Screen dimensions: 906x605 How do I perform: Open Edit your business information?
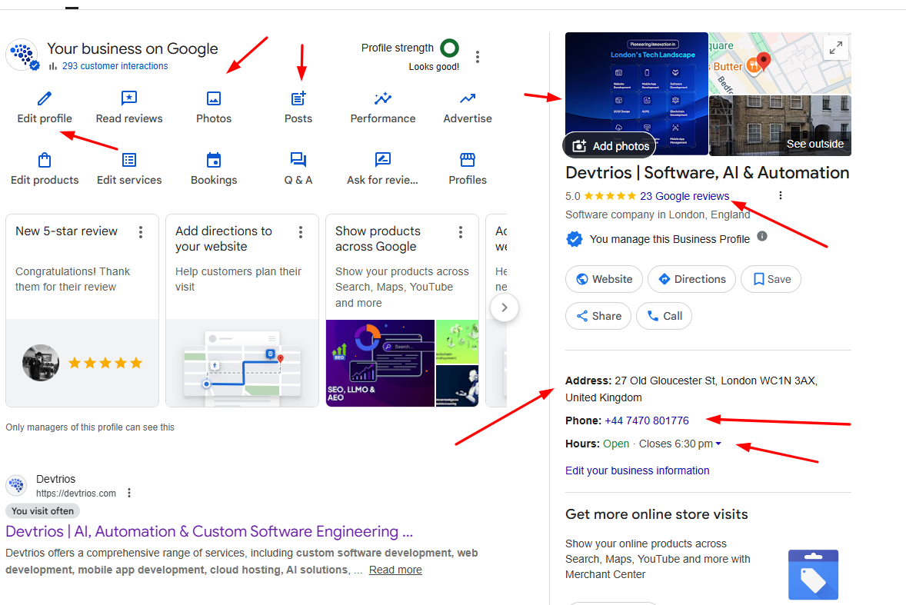click(636, 470)
